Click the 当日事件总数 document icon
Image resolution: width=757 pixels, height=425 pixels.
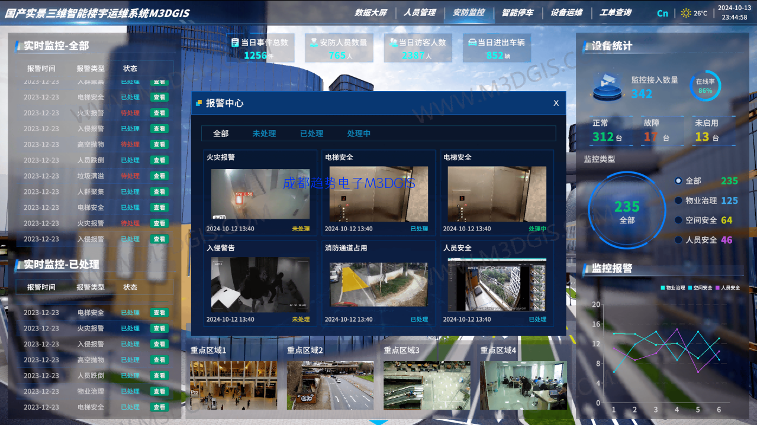[235, 43]
